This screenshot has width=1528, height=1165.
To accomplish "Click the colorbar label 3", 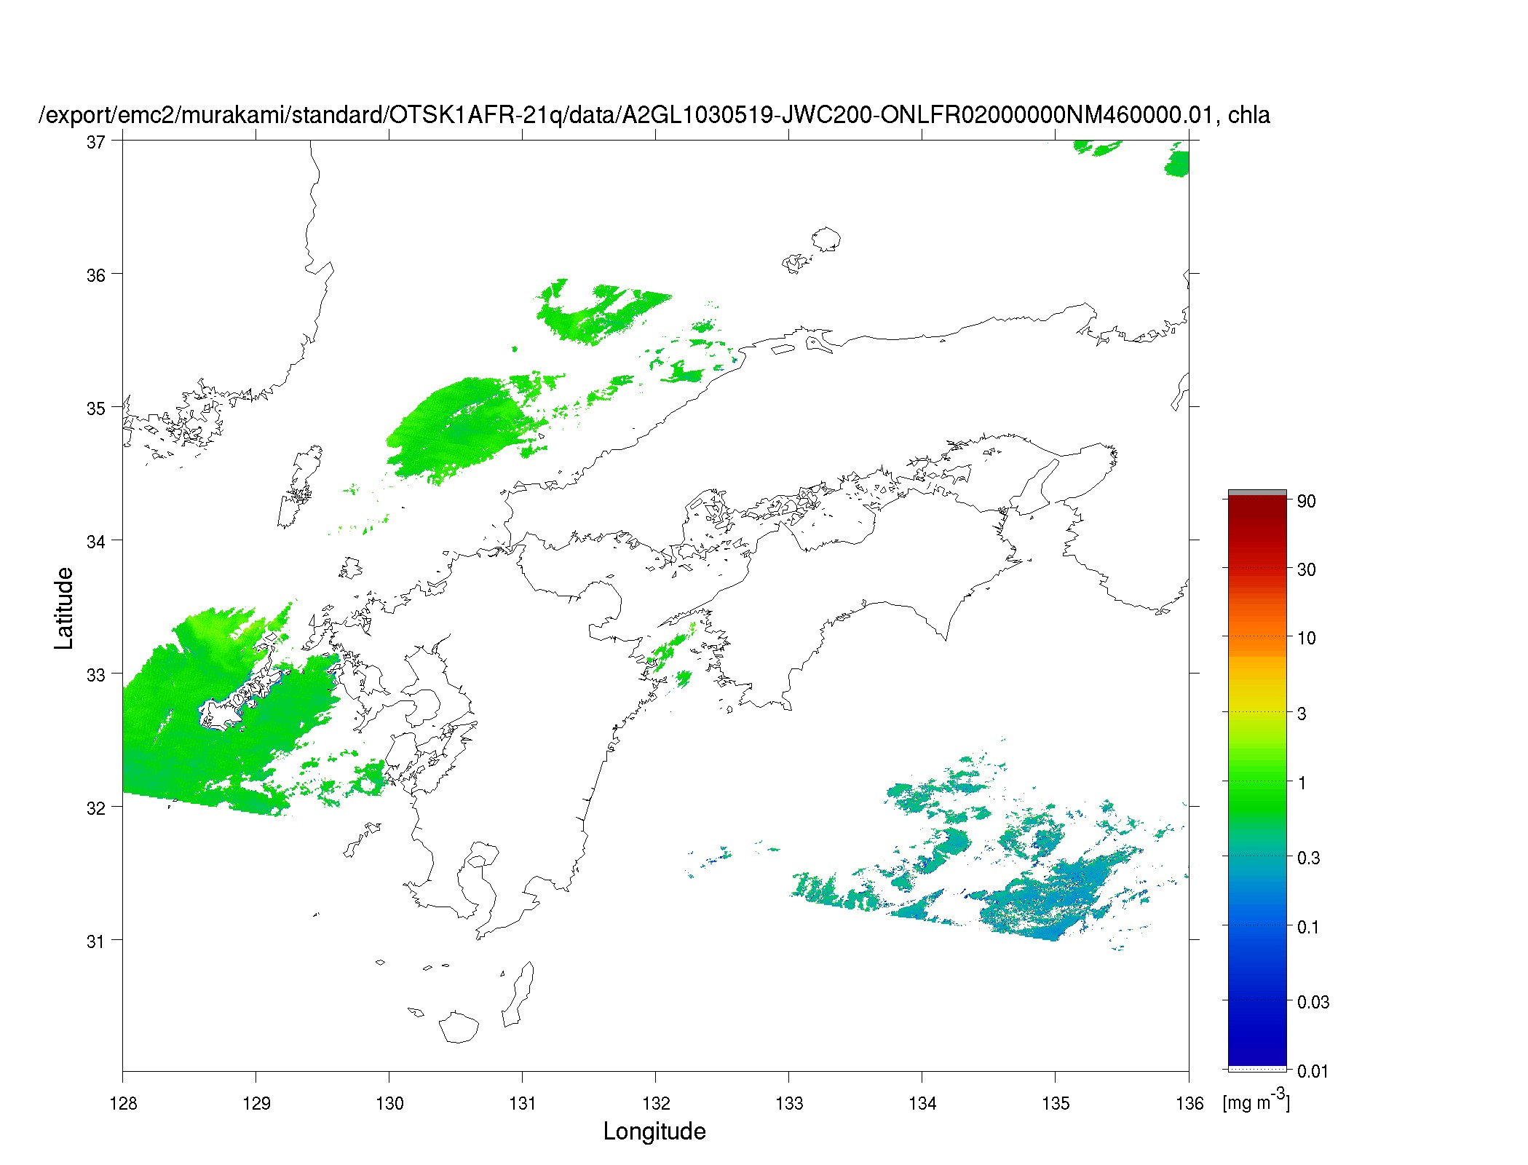I will [1302, 714].
